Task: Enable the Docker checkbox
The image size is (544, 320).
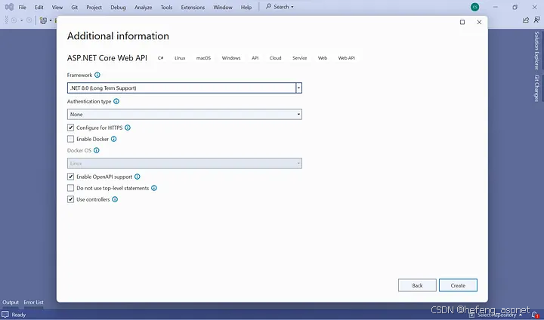Action: tap(71, 139)
